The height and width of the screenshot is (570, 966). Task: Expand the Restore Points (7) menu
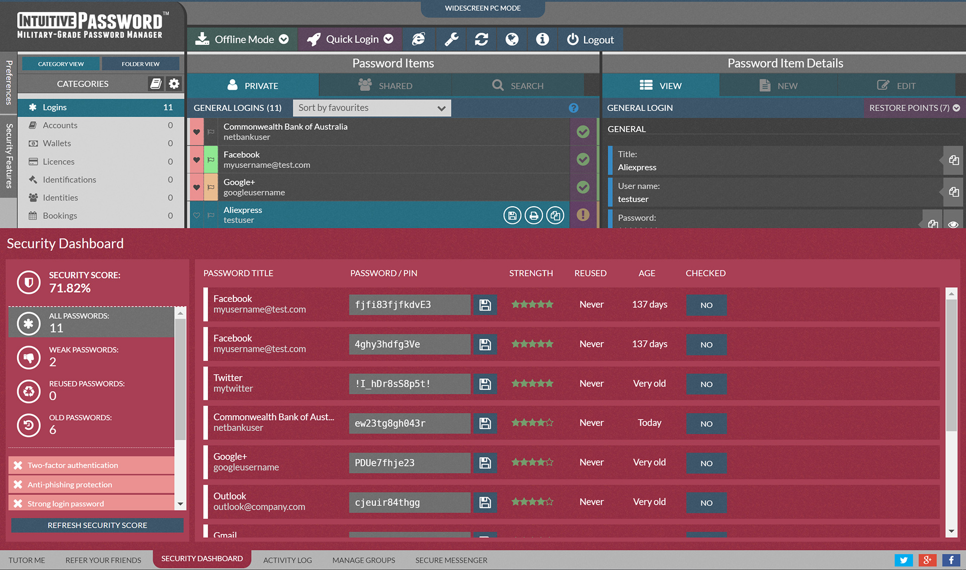click(914, 108)
